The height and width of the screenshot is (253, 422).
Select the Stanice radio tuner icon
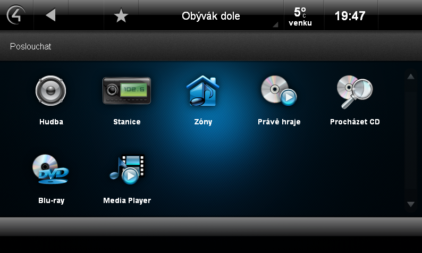[127, 91]
